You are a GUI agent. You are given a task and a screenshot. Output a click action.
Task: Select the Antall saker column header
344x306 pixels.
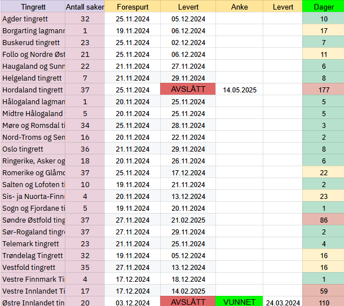click(x=85, y=7)
